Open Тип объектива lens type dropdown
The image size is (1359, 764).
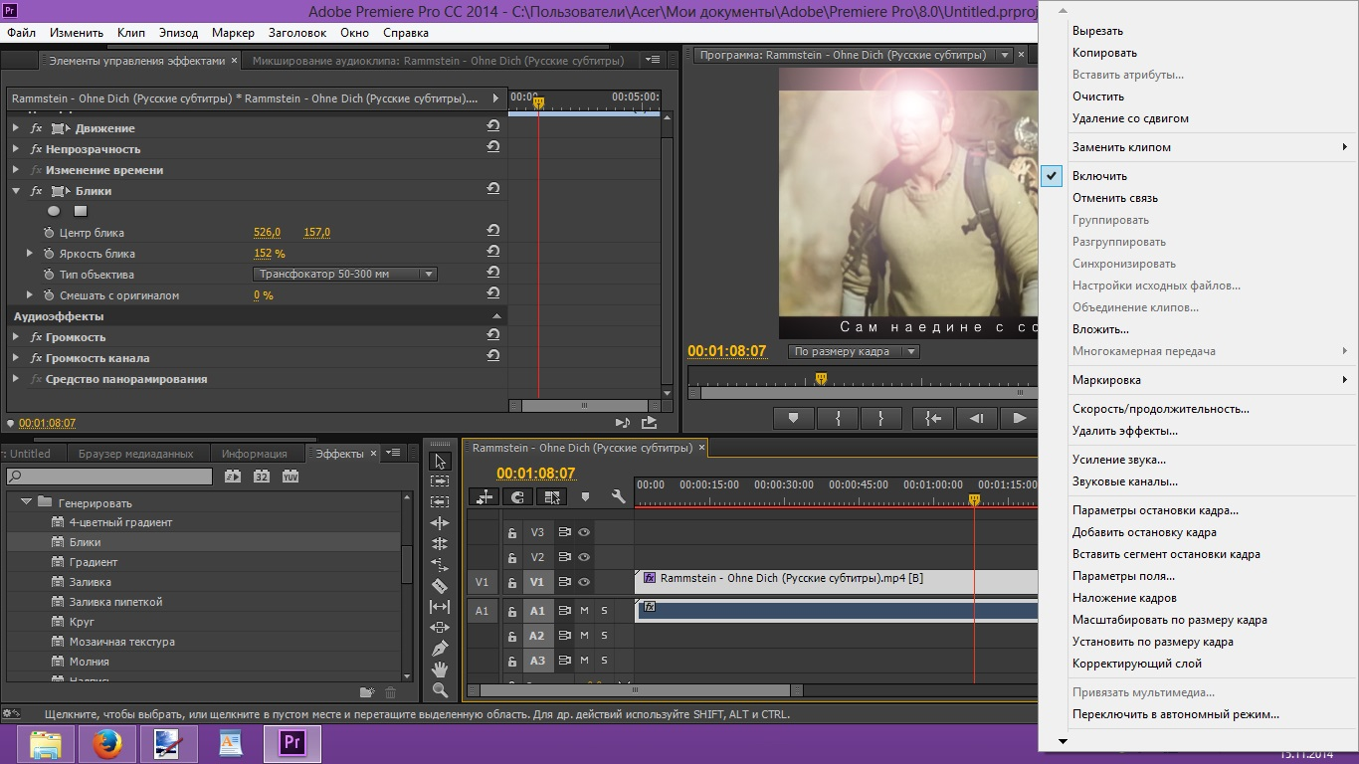point(345,275)
